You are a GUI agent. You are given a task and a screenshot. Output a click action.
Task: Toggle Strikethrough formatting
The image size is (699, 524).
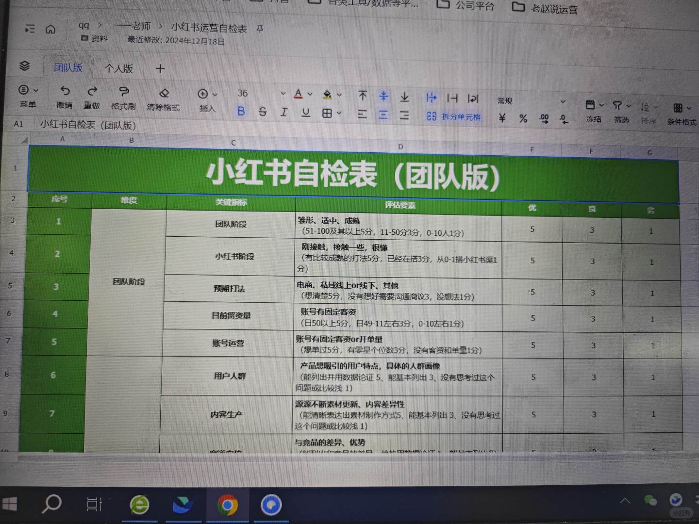(x=263, y=112)
